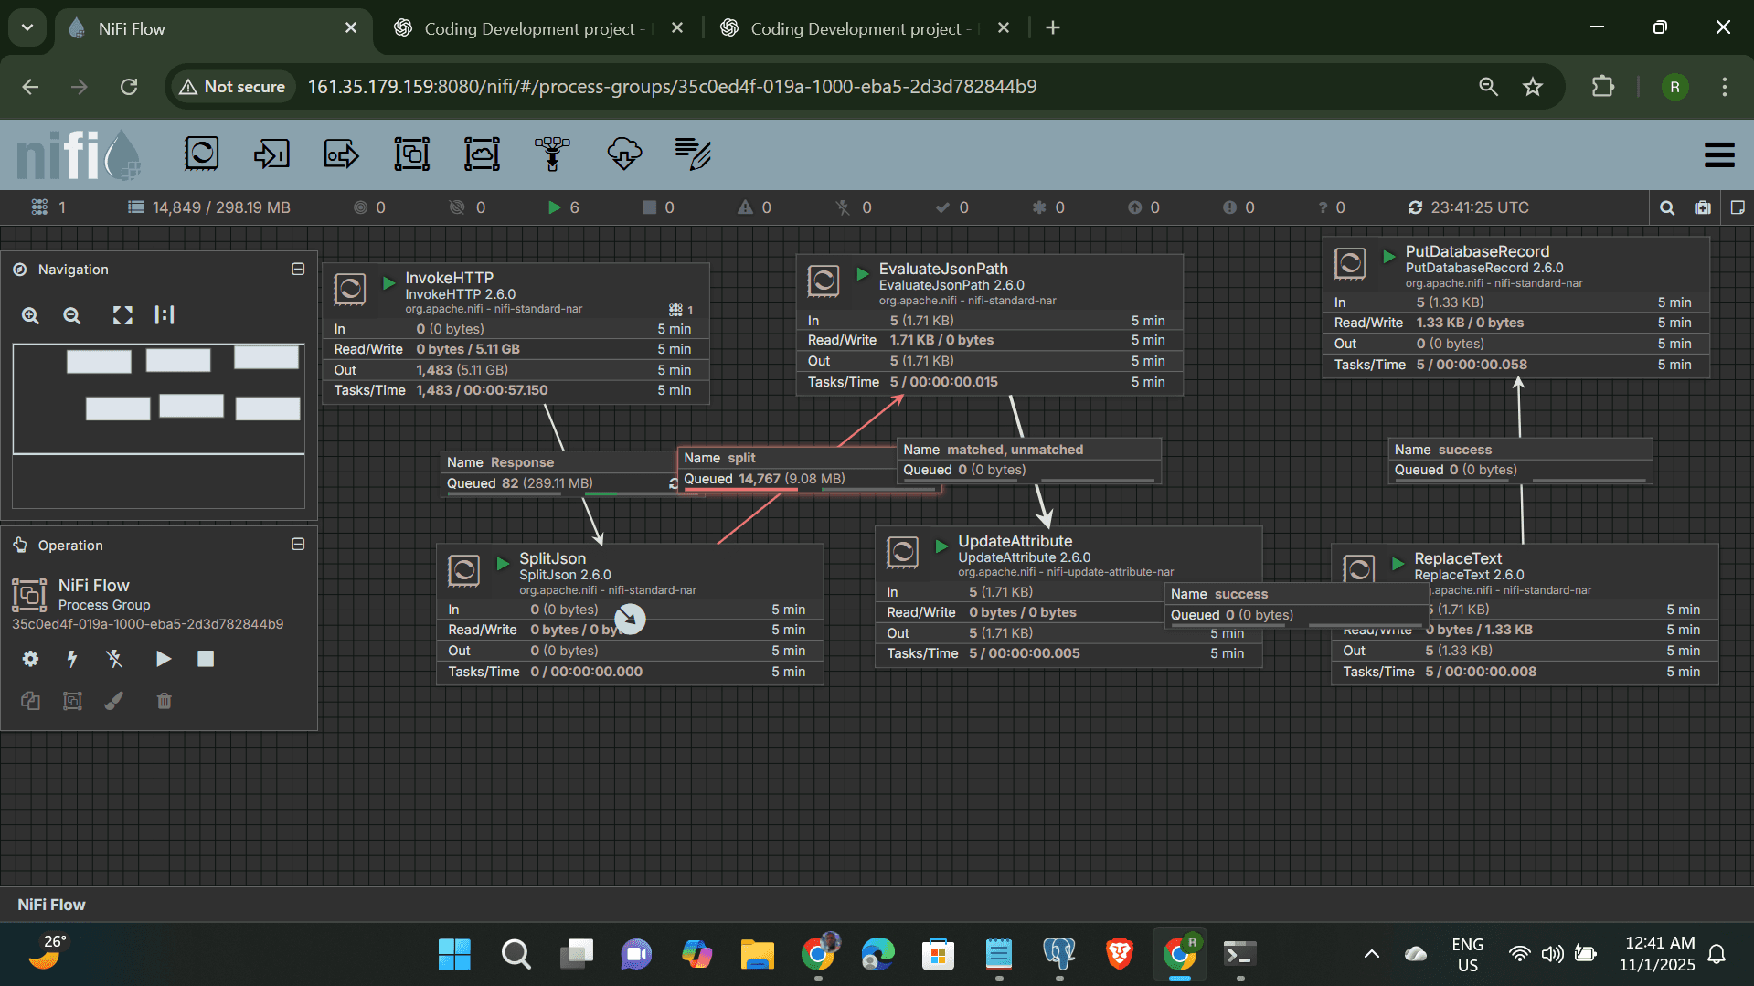Click the rightmost status bar panel icon
The width and height of the screenshot is (1754, 986).
[1738, 207]
